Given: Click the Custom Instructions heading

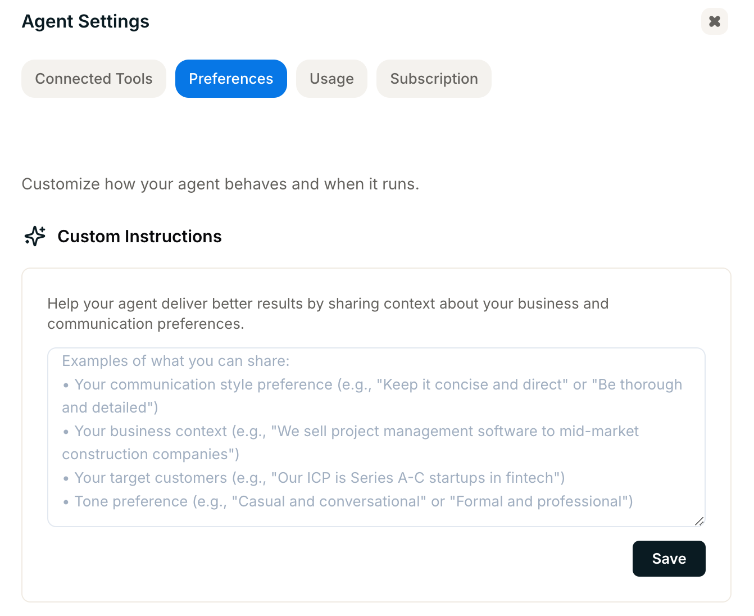Looking at the screenshot, I should coord(139,237).
